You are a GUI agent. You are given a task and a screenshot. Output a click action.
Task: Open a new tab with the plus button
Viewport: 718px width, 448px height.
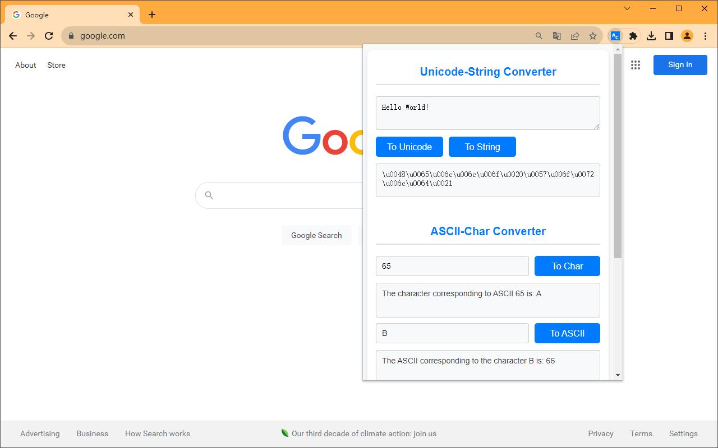151,14
